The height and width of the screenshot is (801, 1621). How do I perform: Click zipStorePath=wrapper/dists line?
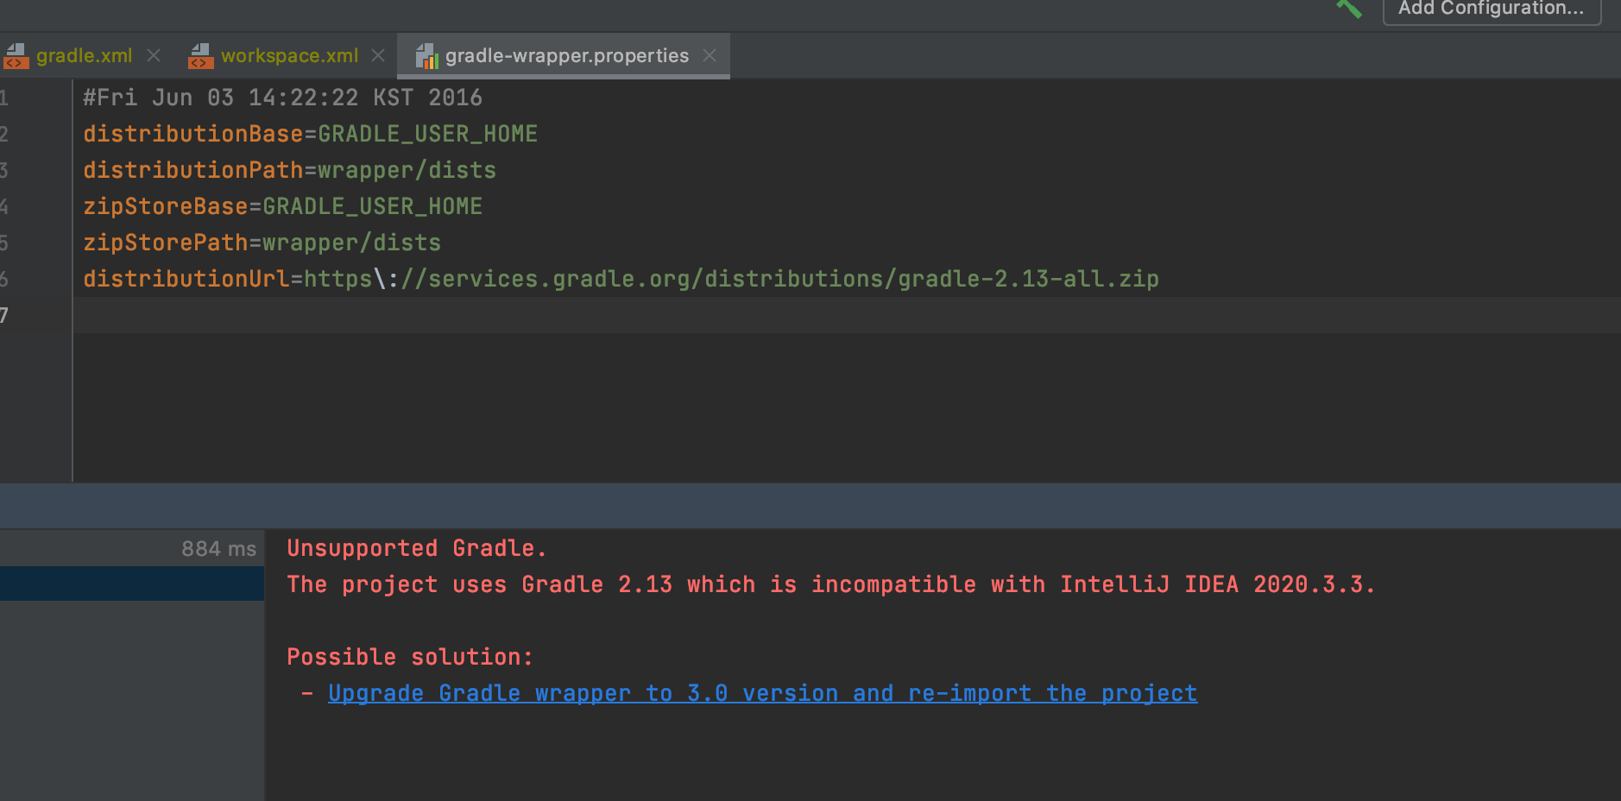[262, 243]
